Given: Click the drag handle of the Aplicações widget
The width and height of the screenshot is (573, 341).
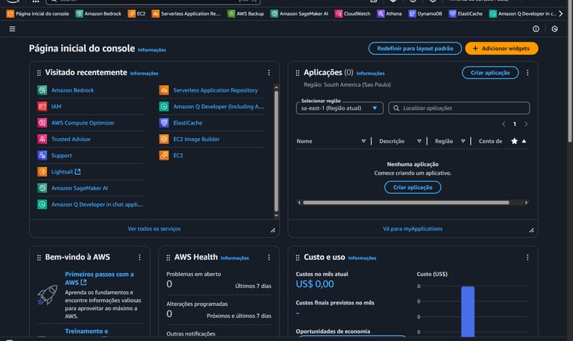Looking at the screenshot, I should (298, 73).
